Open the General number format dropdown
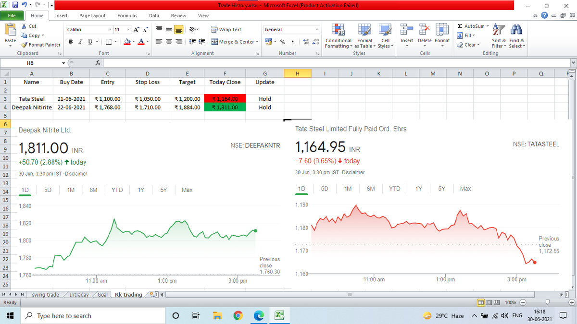Screen dimensions: 577x324 317,30
